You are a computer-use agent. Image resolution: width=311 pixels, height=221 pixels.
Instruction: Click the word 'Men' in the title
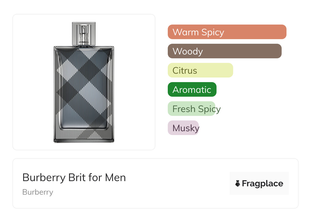pos(115,178)
